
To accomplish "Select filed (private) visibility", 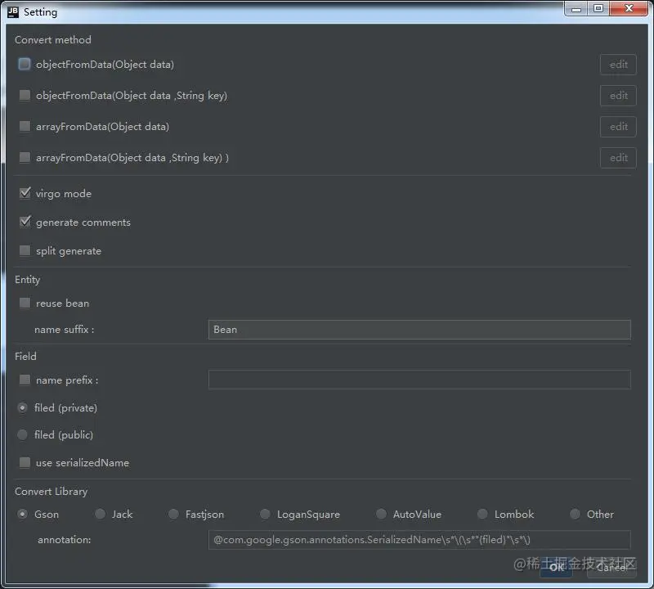I will tap(22, 407).
